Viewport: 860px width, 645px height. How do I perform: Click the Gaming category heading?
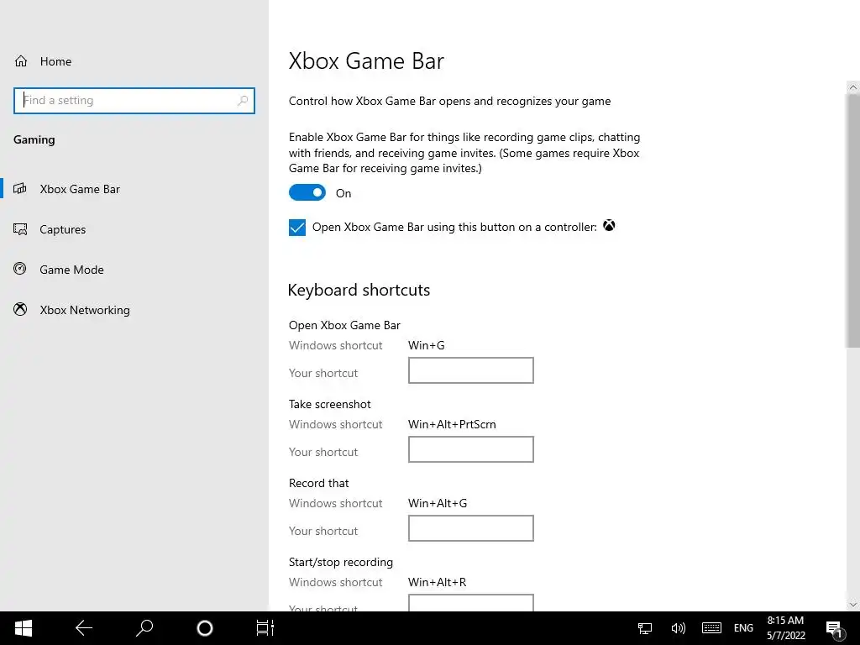tap(34, 140)
